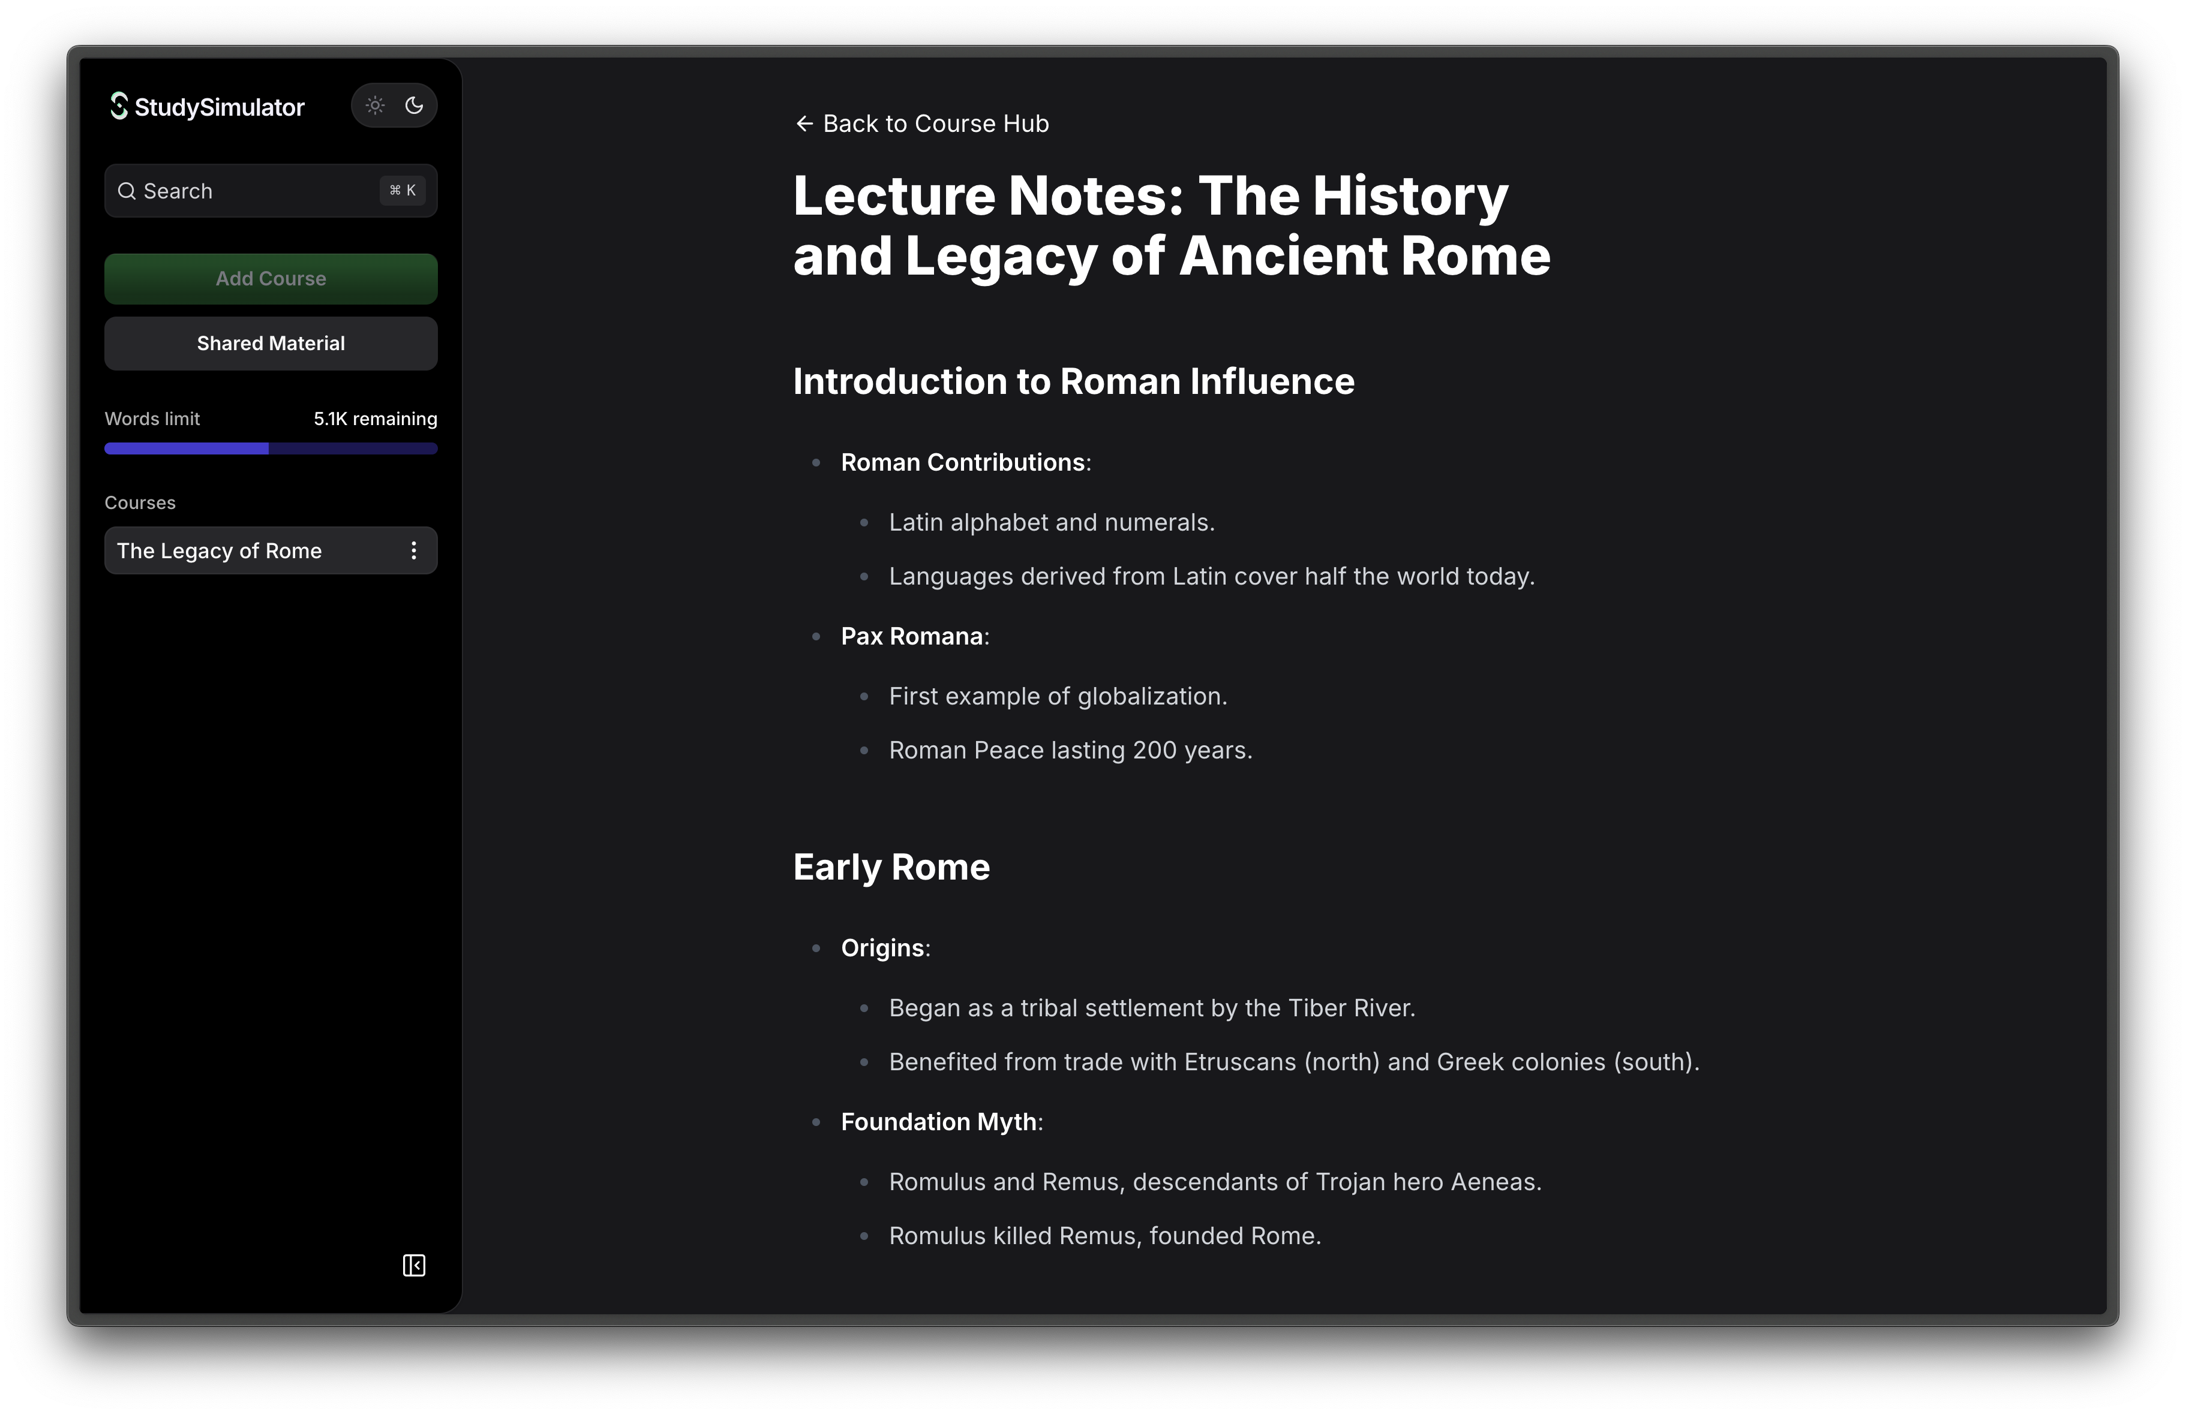Image resolution: width=2186 pixels, height=1415 pixels.
Task: Collapse the sidebar panel icon
Action: tap(415, 1265)
